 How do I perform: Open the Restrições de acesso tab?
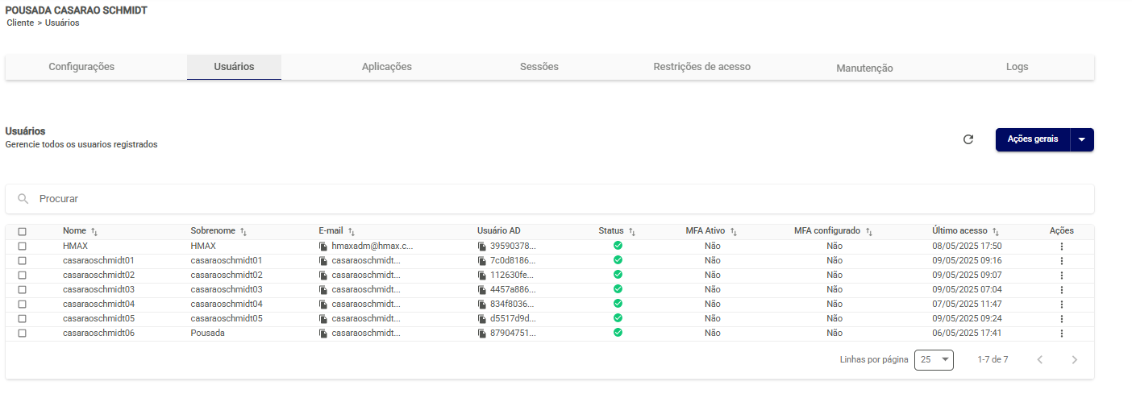coord(701,67)
